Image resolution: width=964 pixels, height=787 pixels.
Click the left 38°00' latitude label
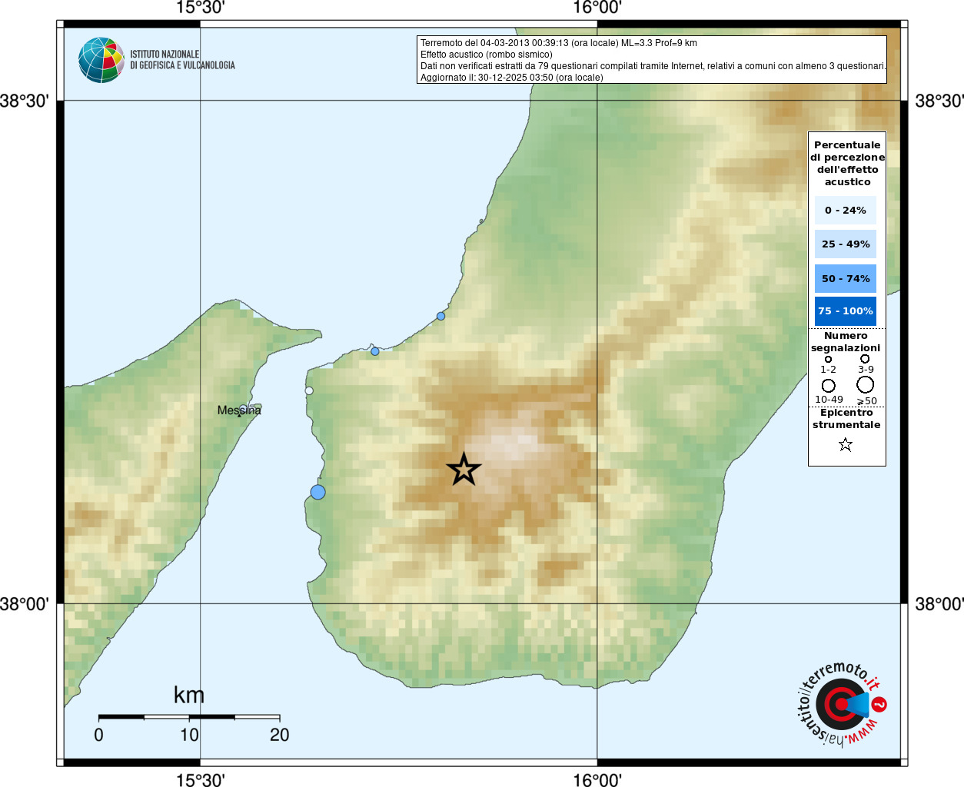click(25, 603)
